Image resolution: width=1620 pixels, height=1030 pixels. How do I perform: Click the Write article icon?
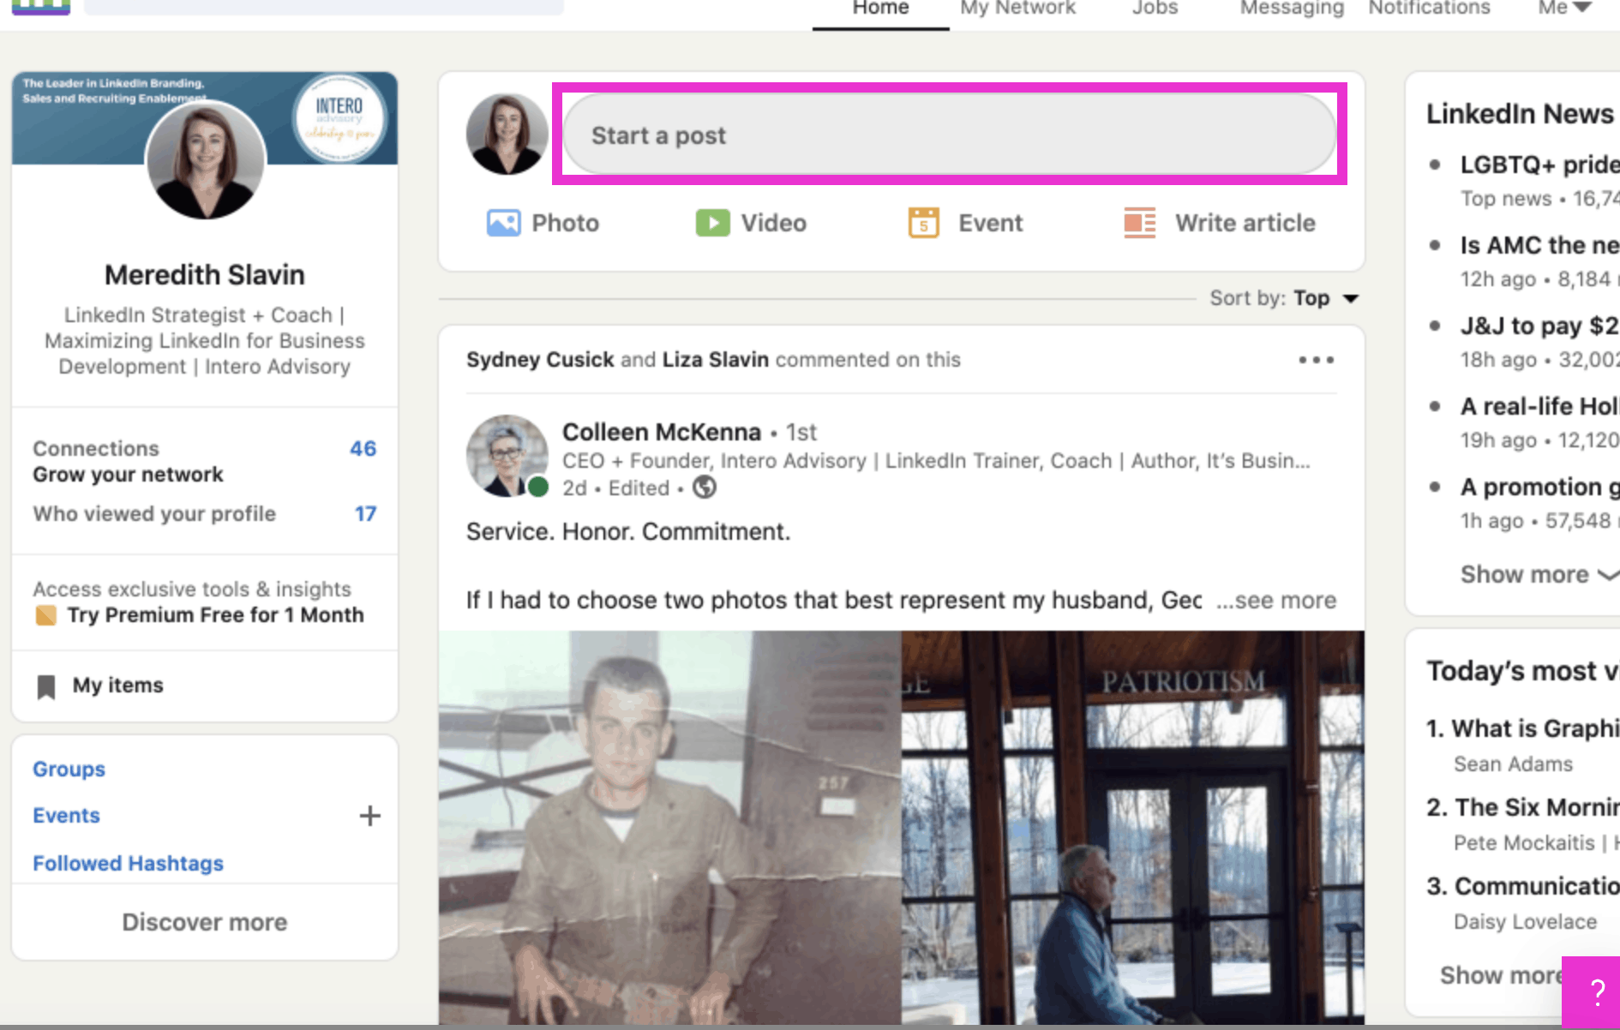click(x=1140, y=222)
